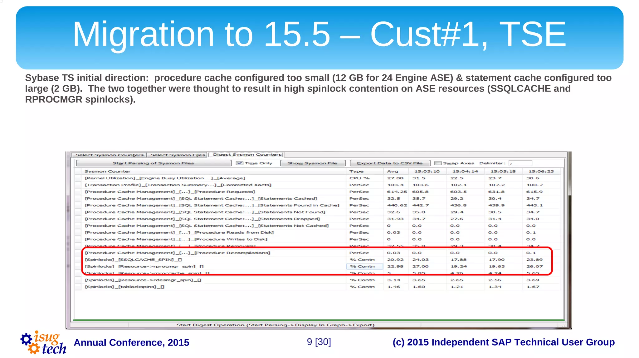Click the 614.25 Procedure Requests average
The width and height of the screenshot is (639, 358).
tap(397, 192)
